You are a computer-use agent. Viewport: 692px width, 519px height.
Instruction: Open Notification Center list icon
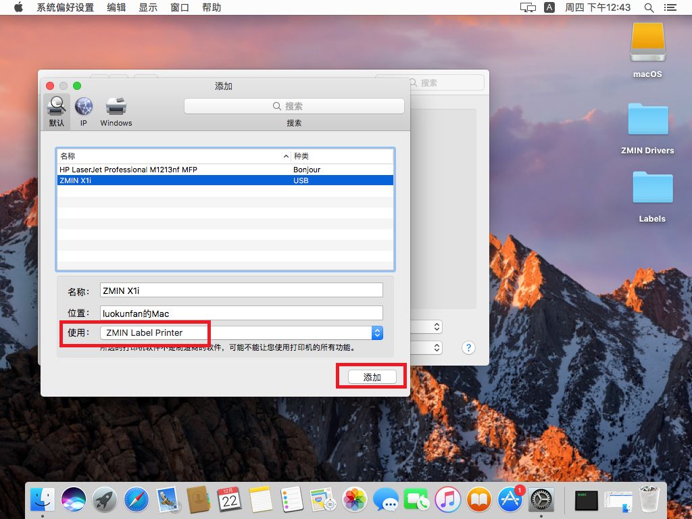(x=670, y=7)
